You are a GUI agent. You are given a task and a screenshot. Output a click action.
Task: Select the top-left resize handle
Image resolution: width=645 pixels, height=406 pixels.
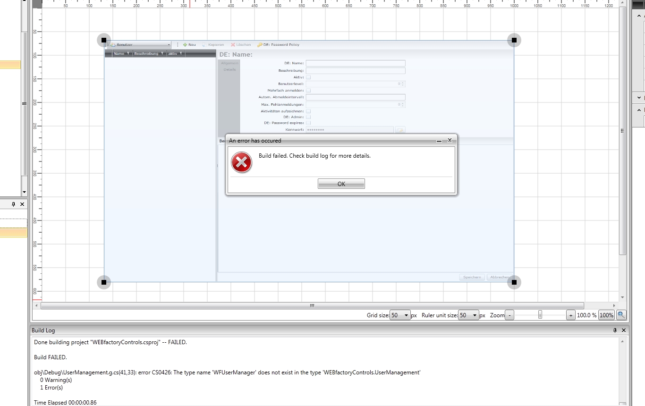point(103,40)
